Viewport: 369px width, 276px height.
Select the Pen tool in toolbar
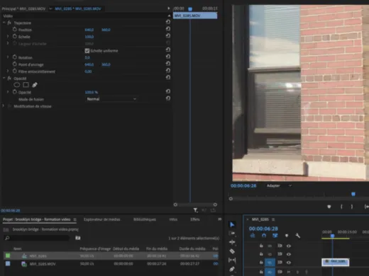[x=232, y=269]
